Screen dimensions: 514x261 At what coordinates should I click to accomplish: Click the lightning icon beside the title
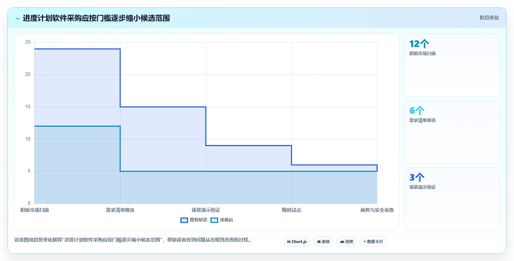coord(18,18)
